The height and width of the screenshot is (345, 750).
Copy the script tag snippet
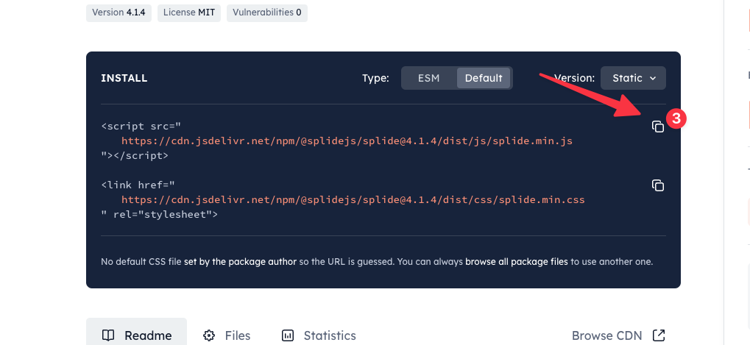[658, 127]
